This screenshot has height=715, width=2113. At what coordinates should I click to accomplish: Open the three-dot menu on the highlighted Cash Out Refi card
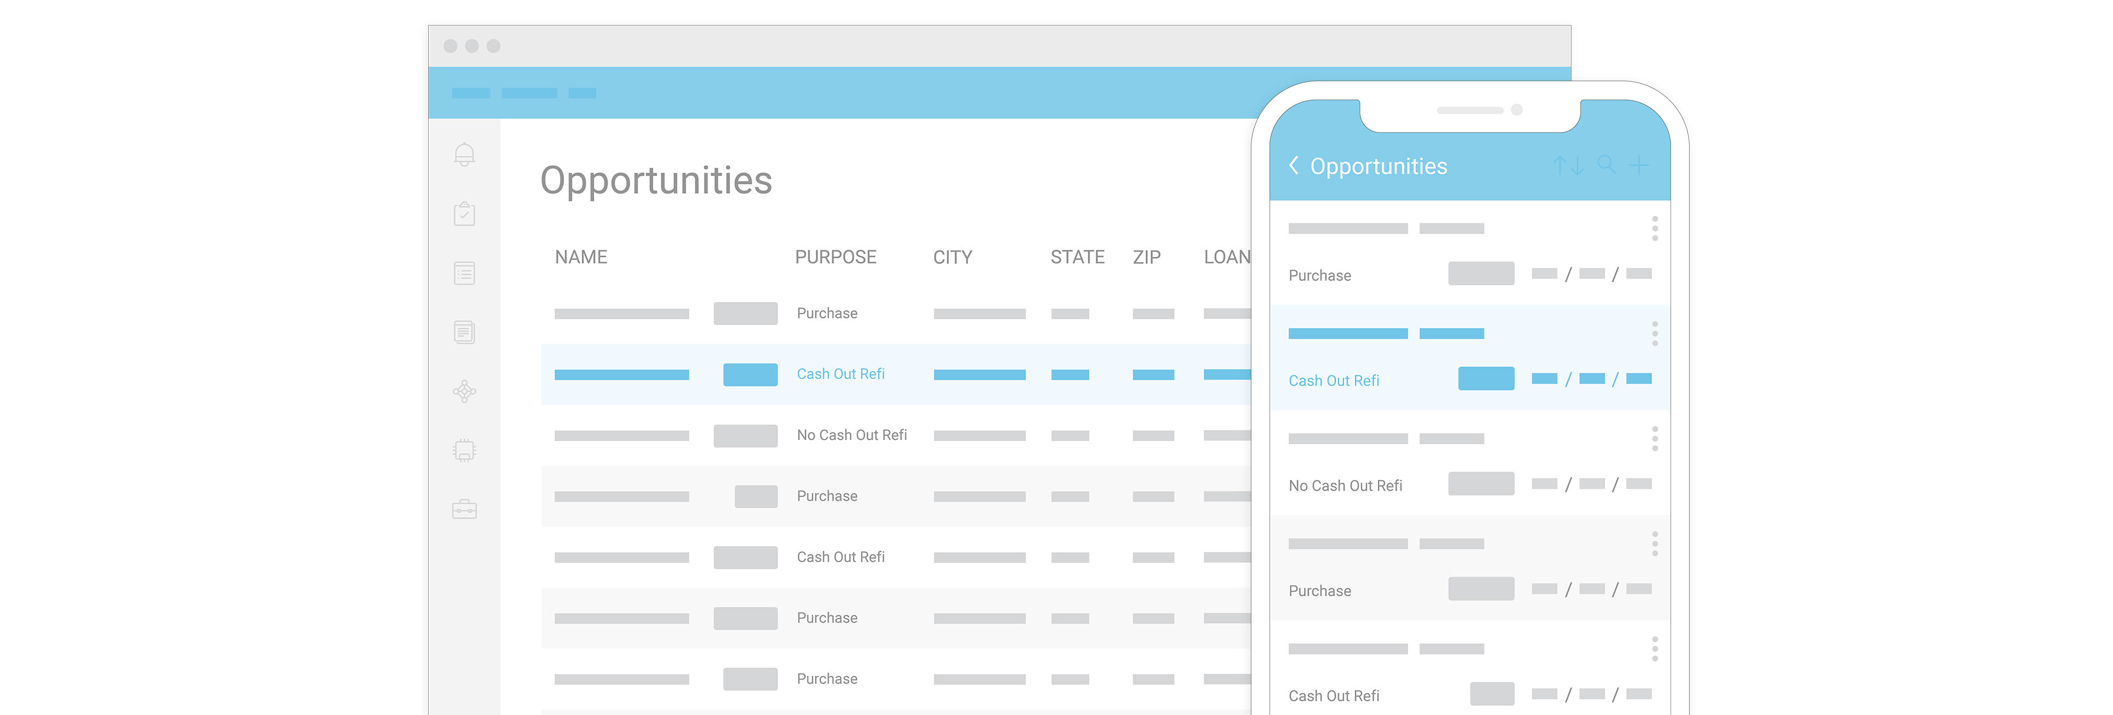1655,333
